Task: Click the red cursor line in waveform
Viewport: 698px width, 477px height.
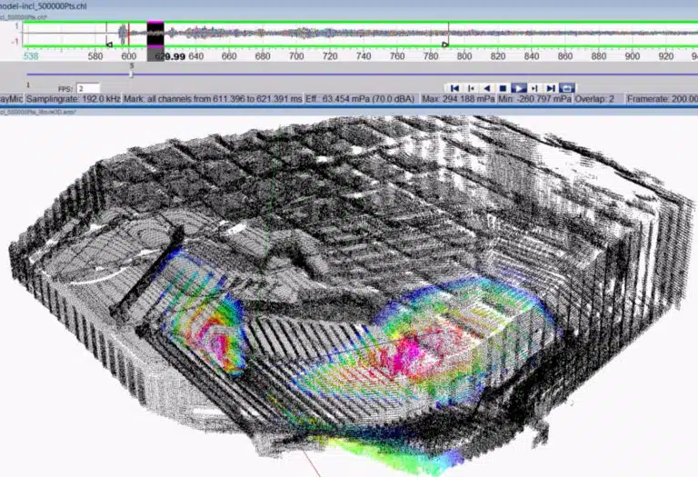Action: point(128,35)
